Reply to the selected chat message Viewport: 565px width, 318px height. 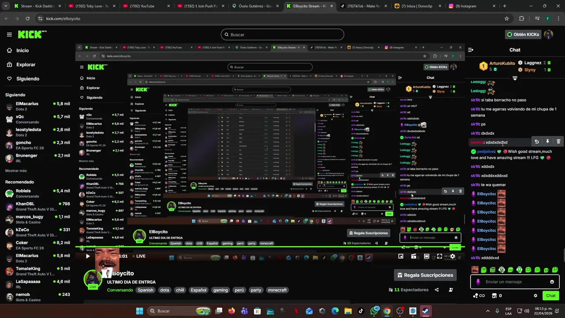[x=536, y=142]
